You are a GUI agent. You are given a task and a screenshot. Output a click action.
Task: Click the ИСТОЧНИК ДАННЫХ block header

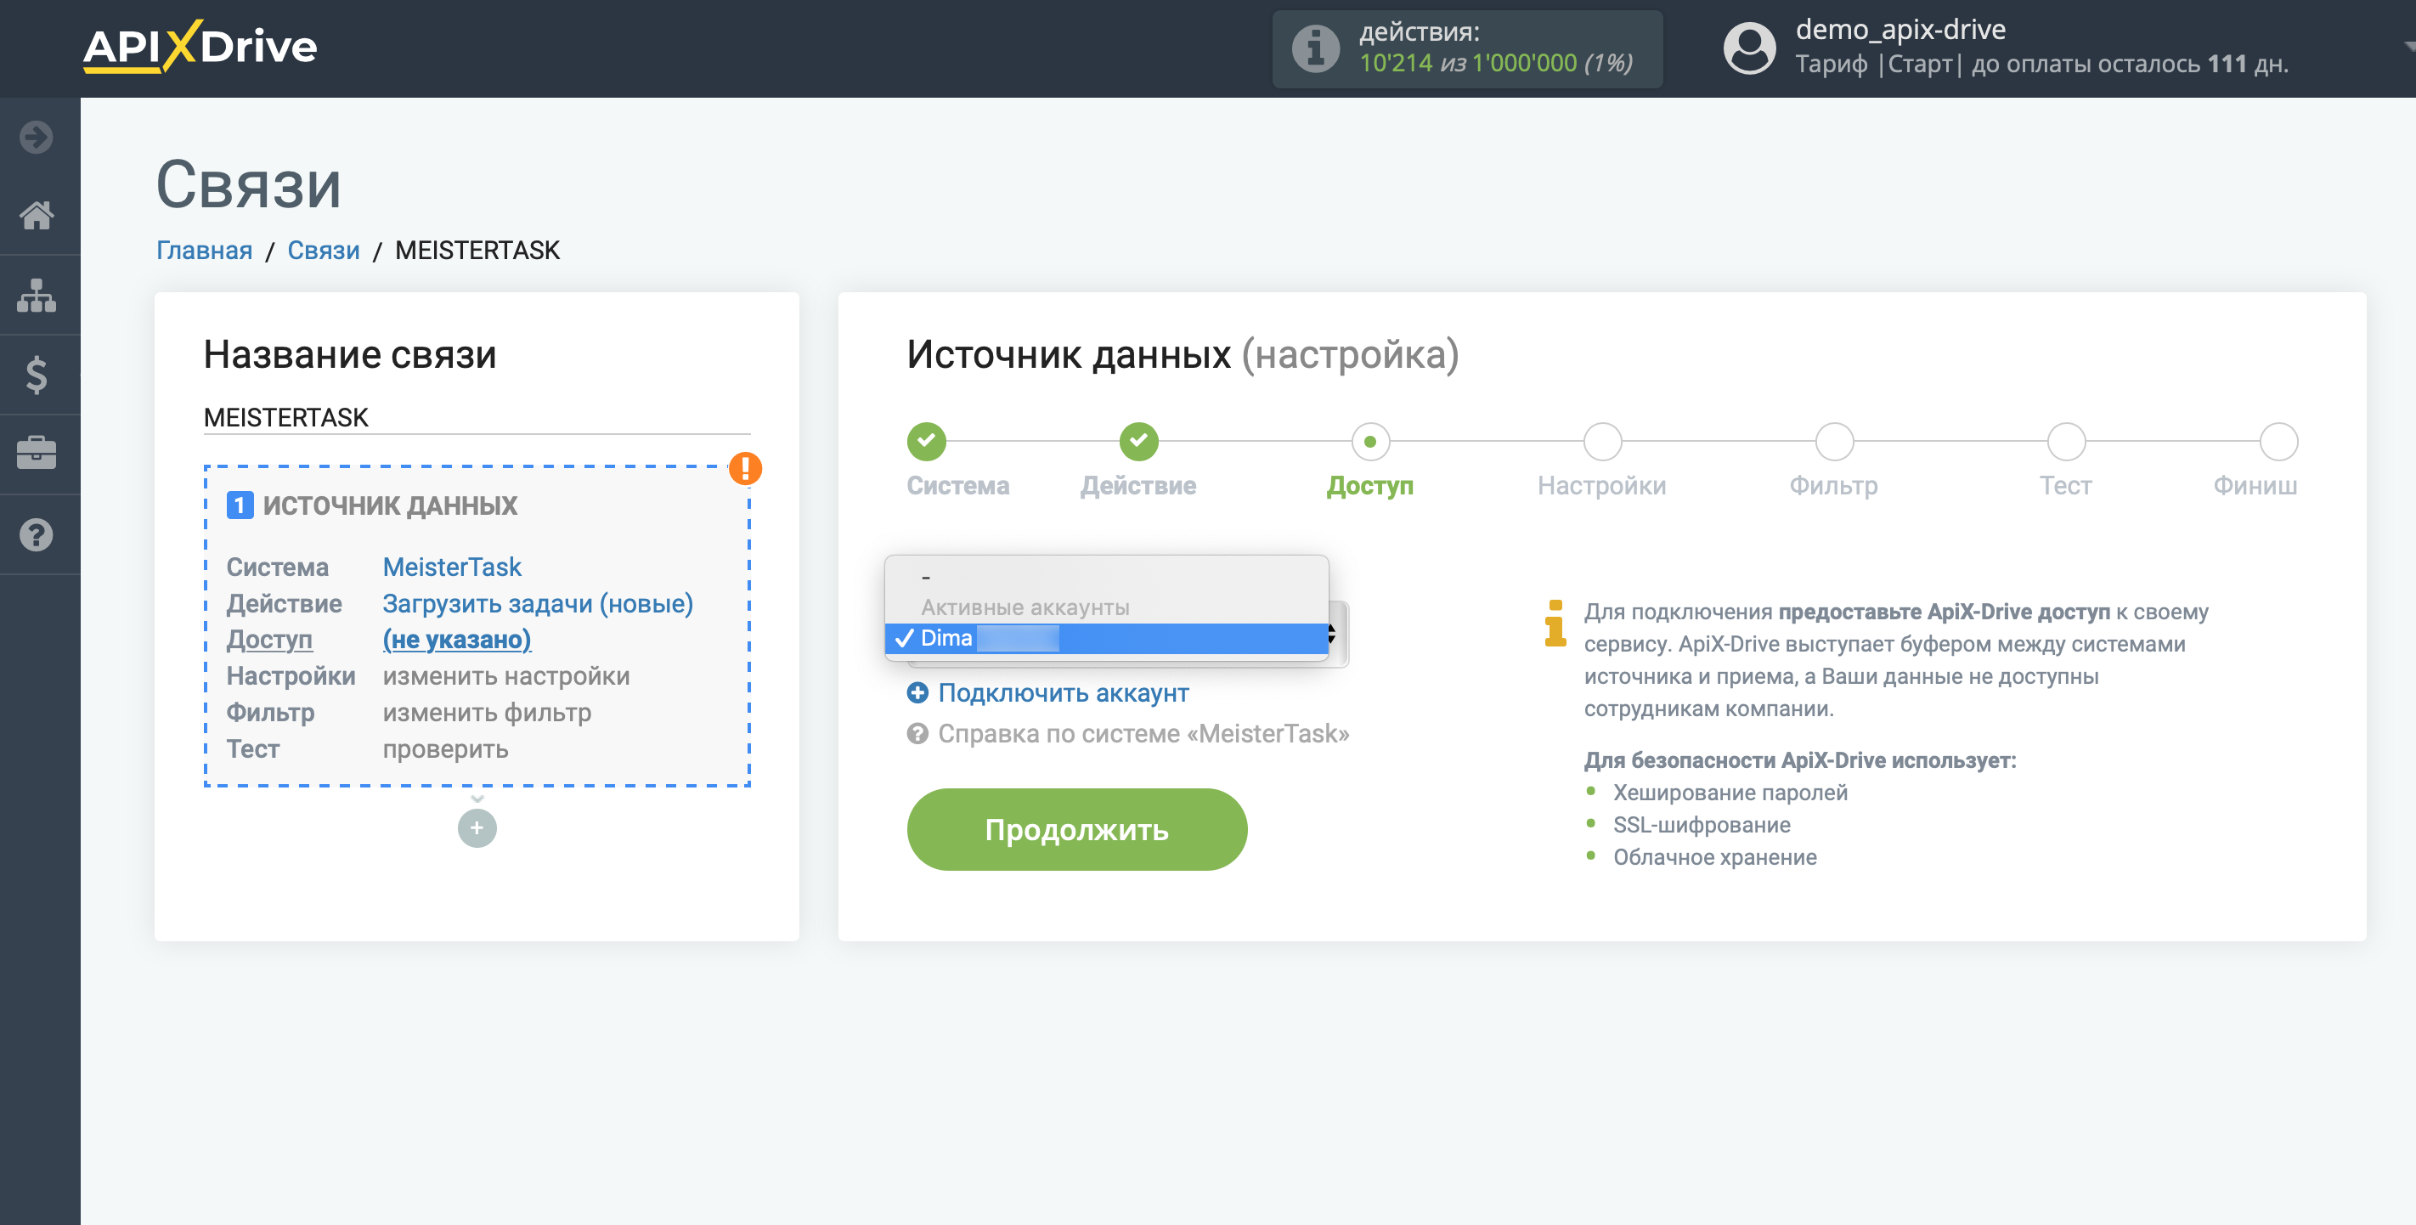coord(390,505)
